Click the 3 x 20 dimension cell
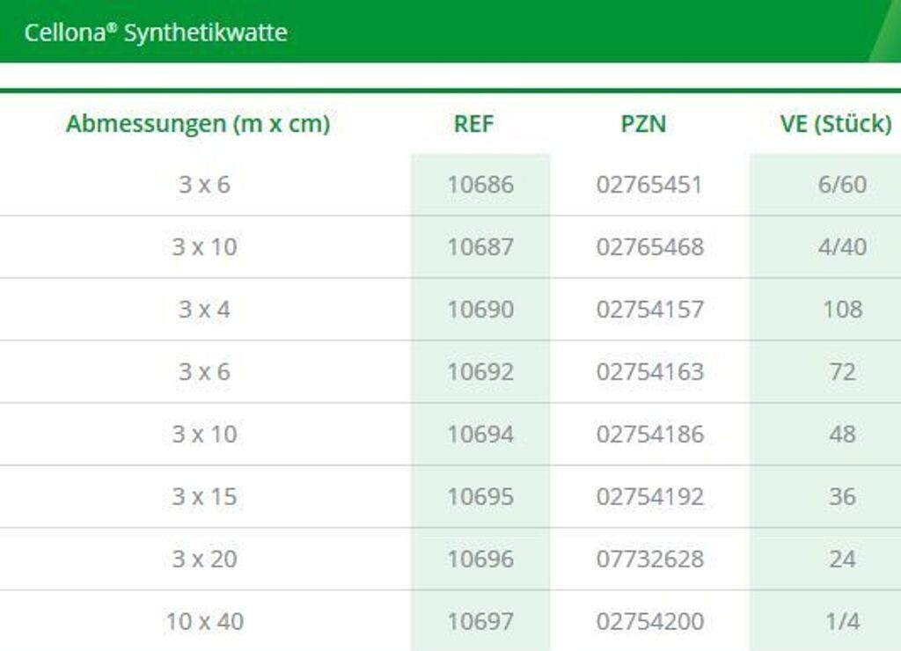The width and height of the screenshot is (901, 651). click(204, 560)
